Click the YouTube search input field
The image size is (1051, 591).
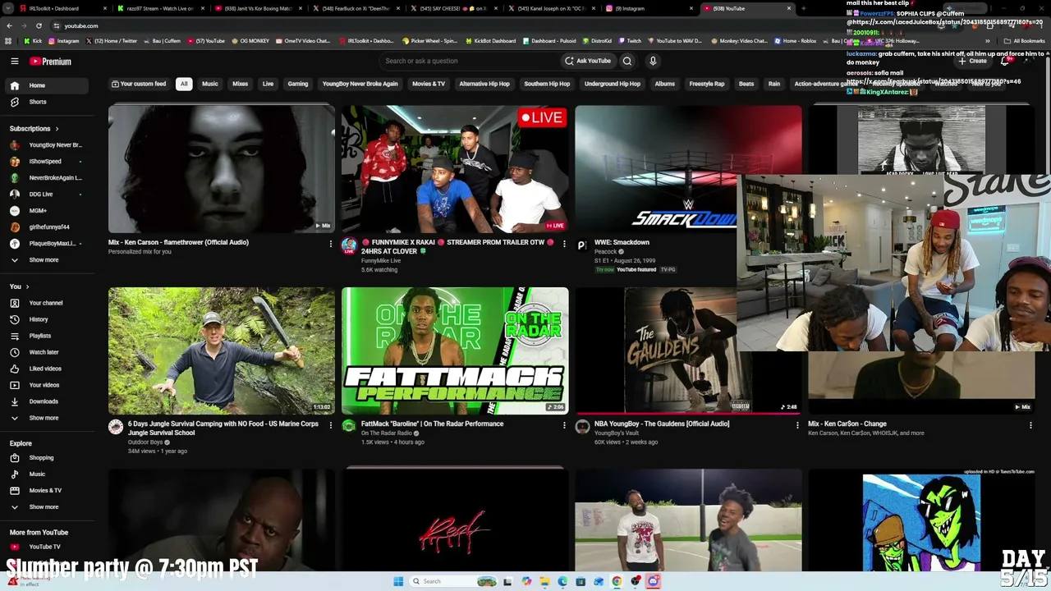468,61
